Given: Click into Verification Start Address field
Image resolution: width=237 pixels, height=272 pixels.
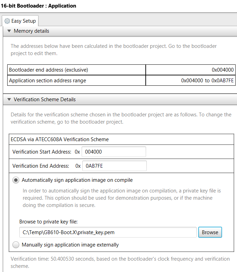Looking at the screenshot, I should click(x=114, y=152).
